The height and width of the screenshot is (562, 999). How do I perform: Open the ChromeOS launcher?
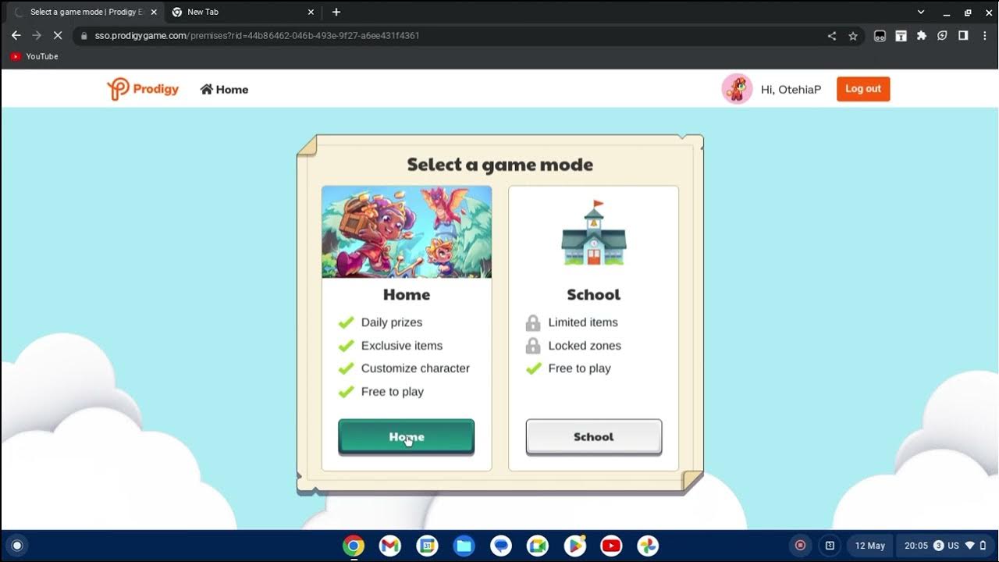pos(17,546)
